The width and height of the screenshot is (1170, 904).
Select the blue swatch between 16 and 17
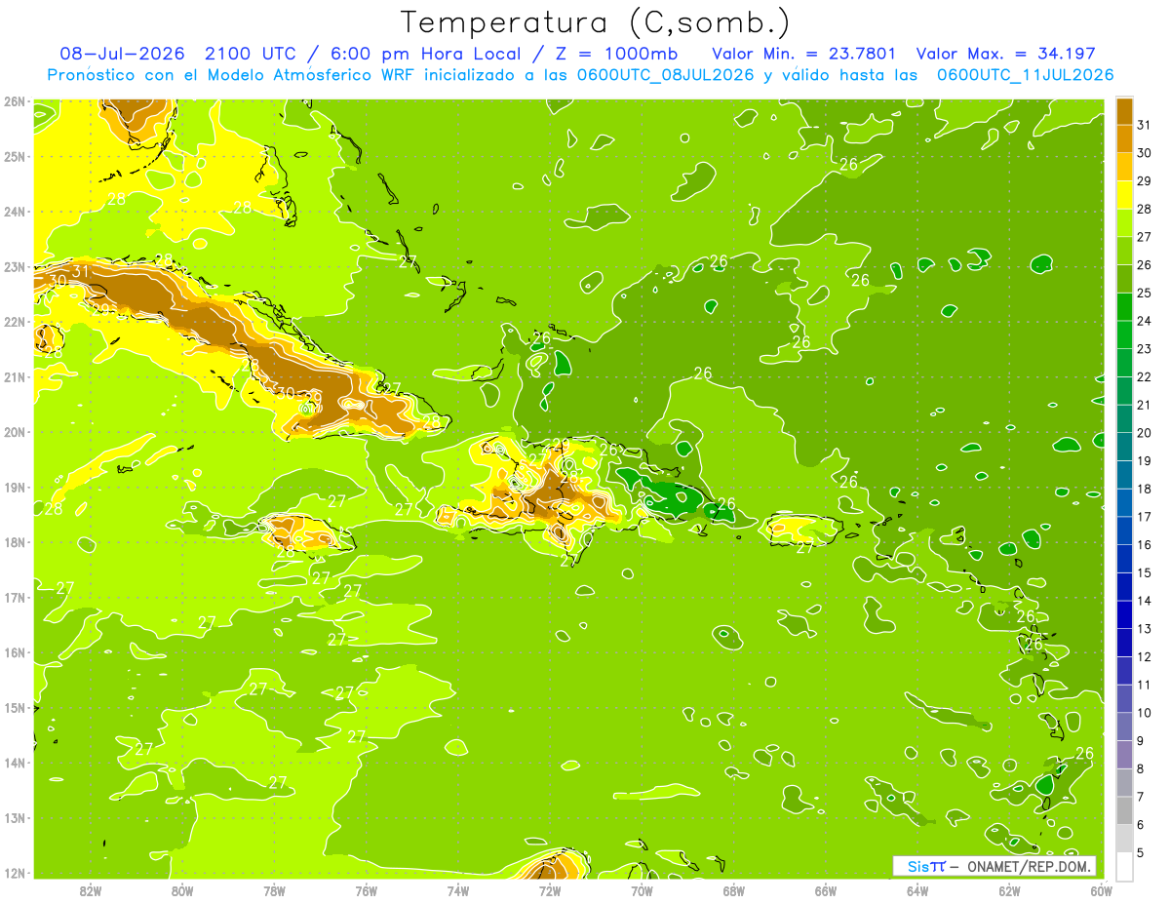(x=1124, y=531)
